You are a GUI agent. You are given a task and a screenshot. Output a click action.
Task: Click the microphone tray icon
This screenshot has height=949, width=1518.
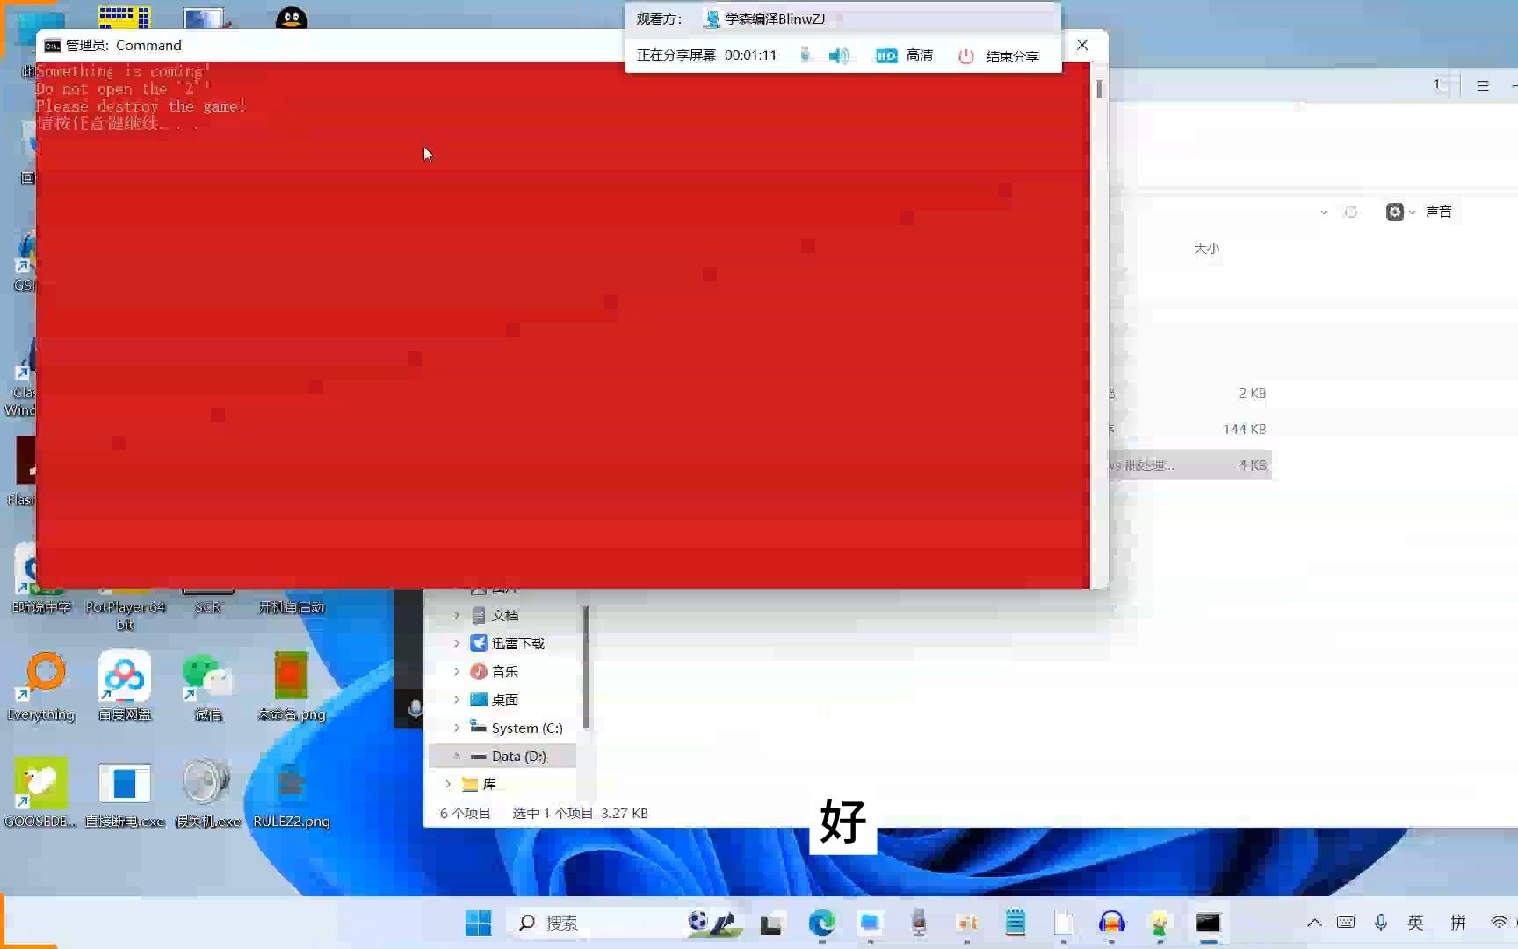coord(1381,922)
